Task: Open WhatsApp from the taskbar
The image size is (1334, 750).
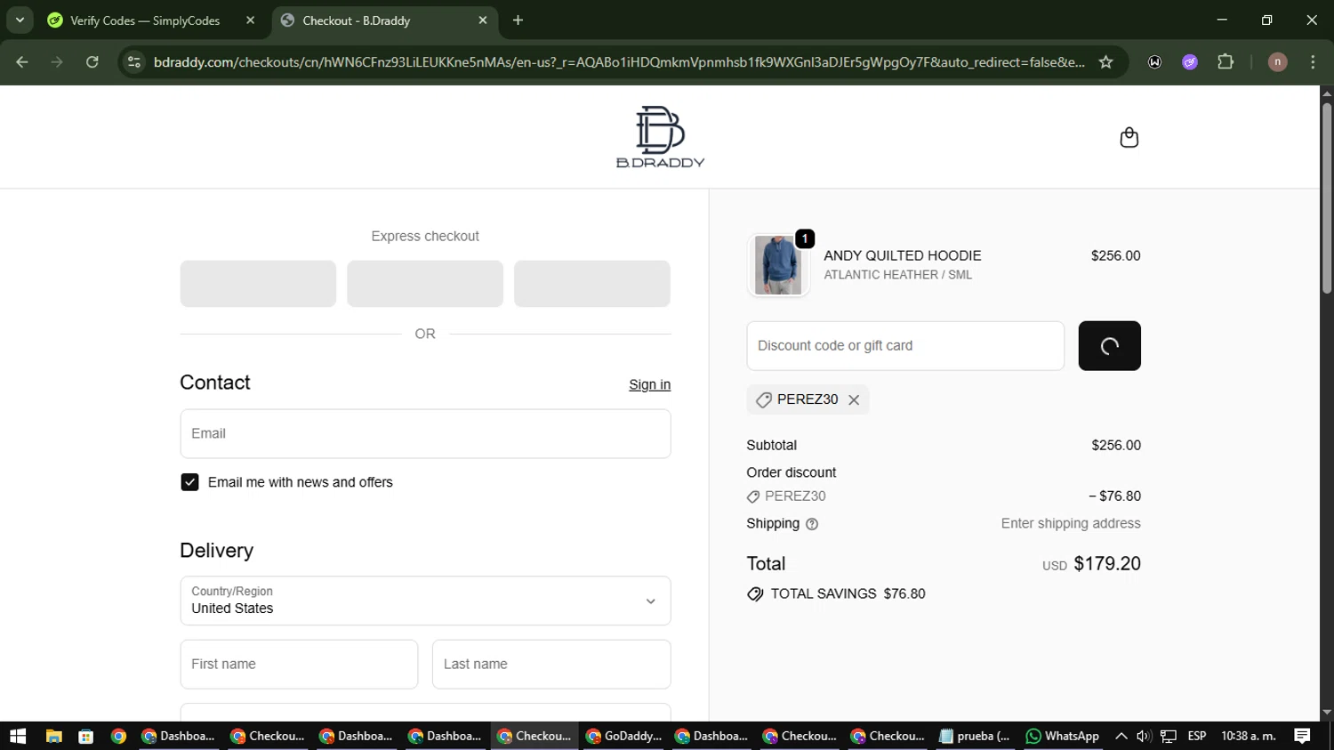Action: click(x=1062, y=737)
